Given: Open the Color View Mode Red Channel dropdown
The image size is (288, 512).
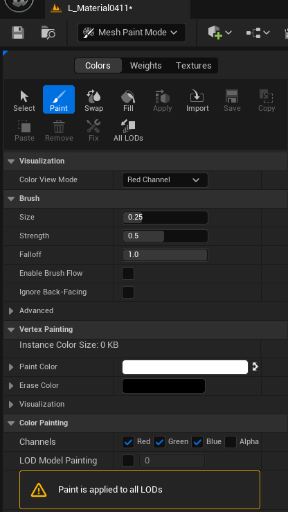Looking at the screenshot, I should click(x=165, y=180).
